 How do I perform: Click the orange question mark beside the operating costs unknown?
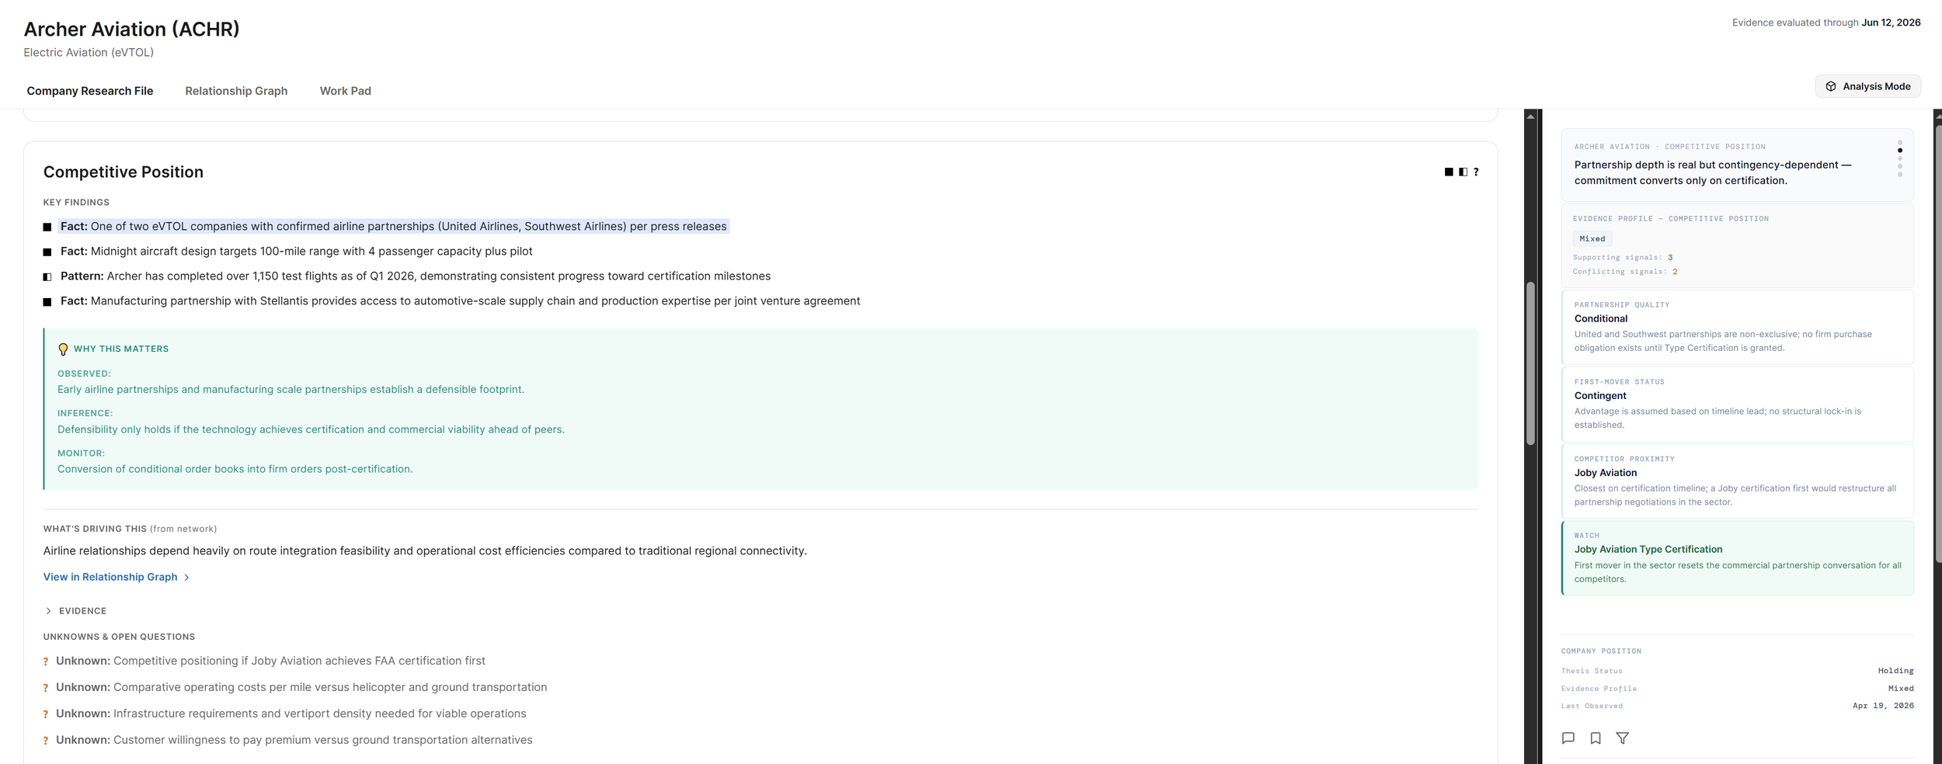(x=46, y=688)
